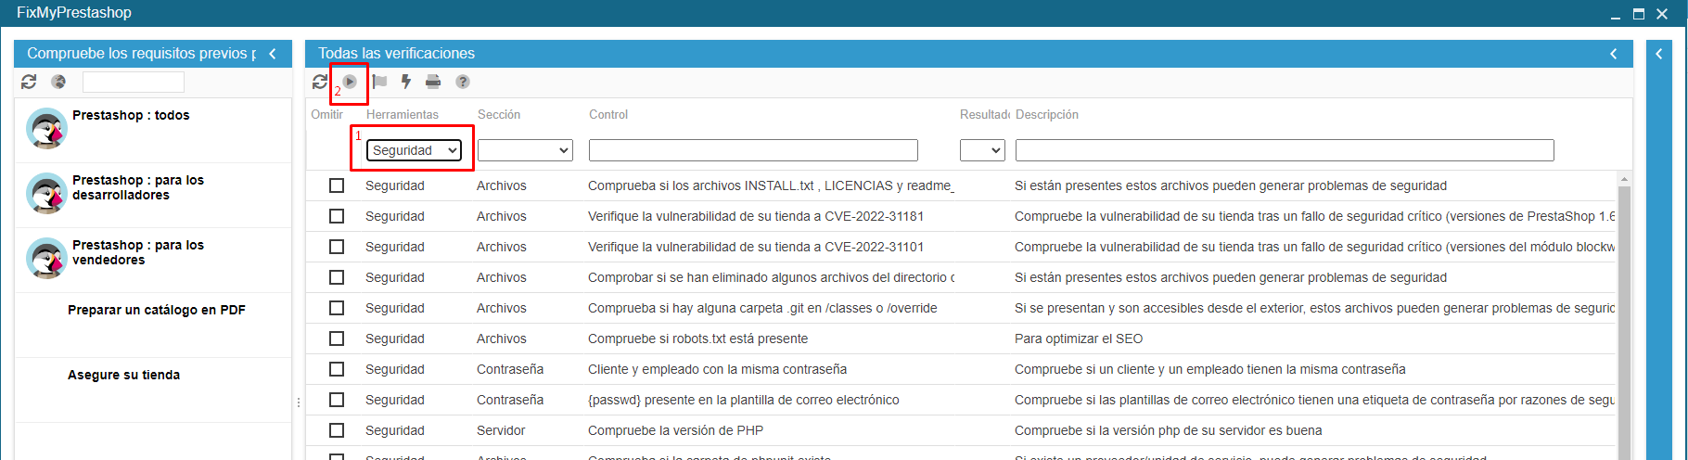
Task: Click the lightning bolt icon
Action: click(406, 82)
